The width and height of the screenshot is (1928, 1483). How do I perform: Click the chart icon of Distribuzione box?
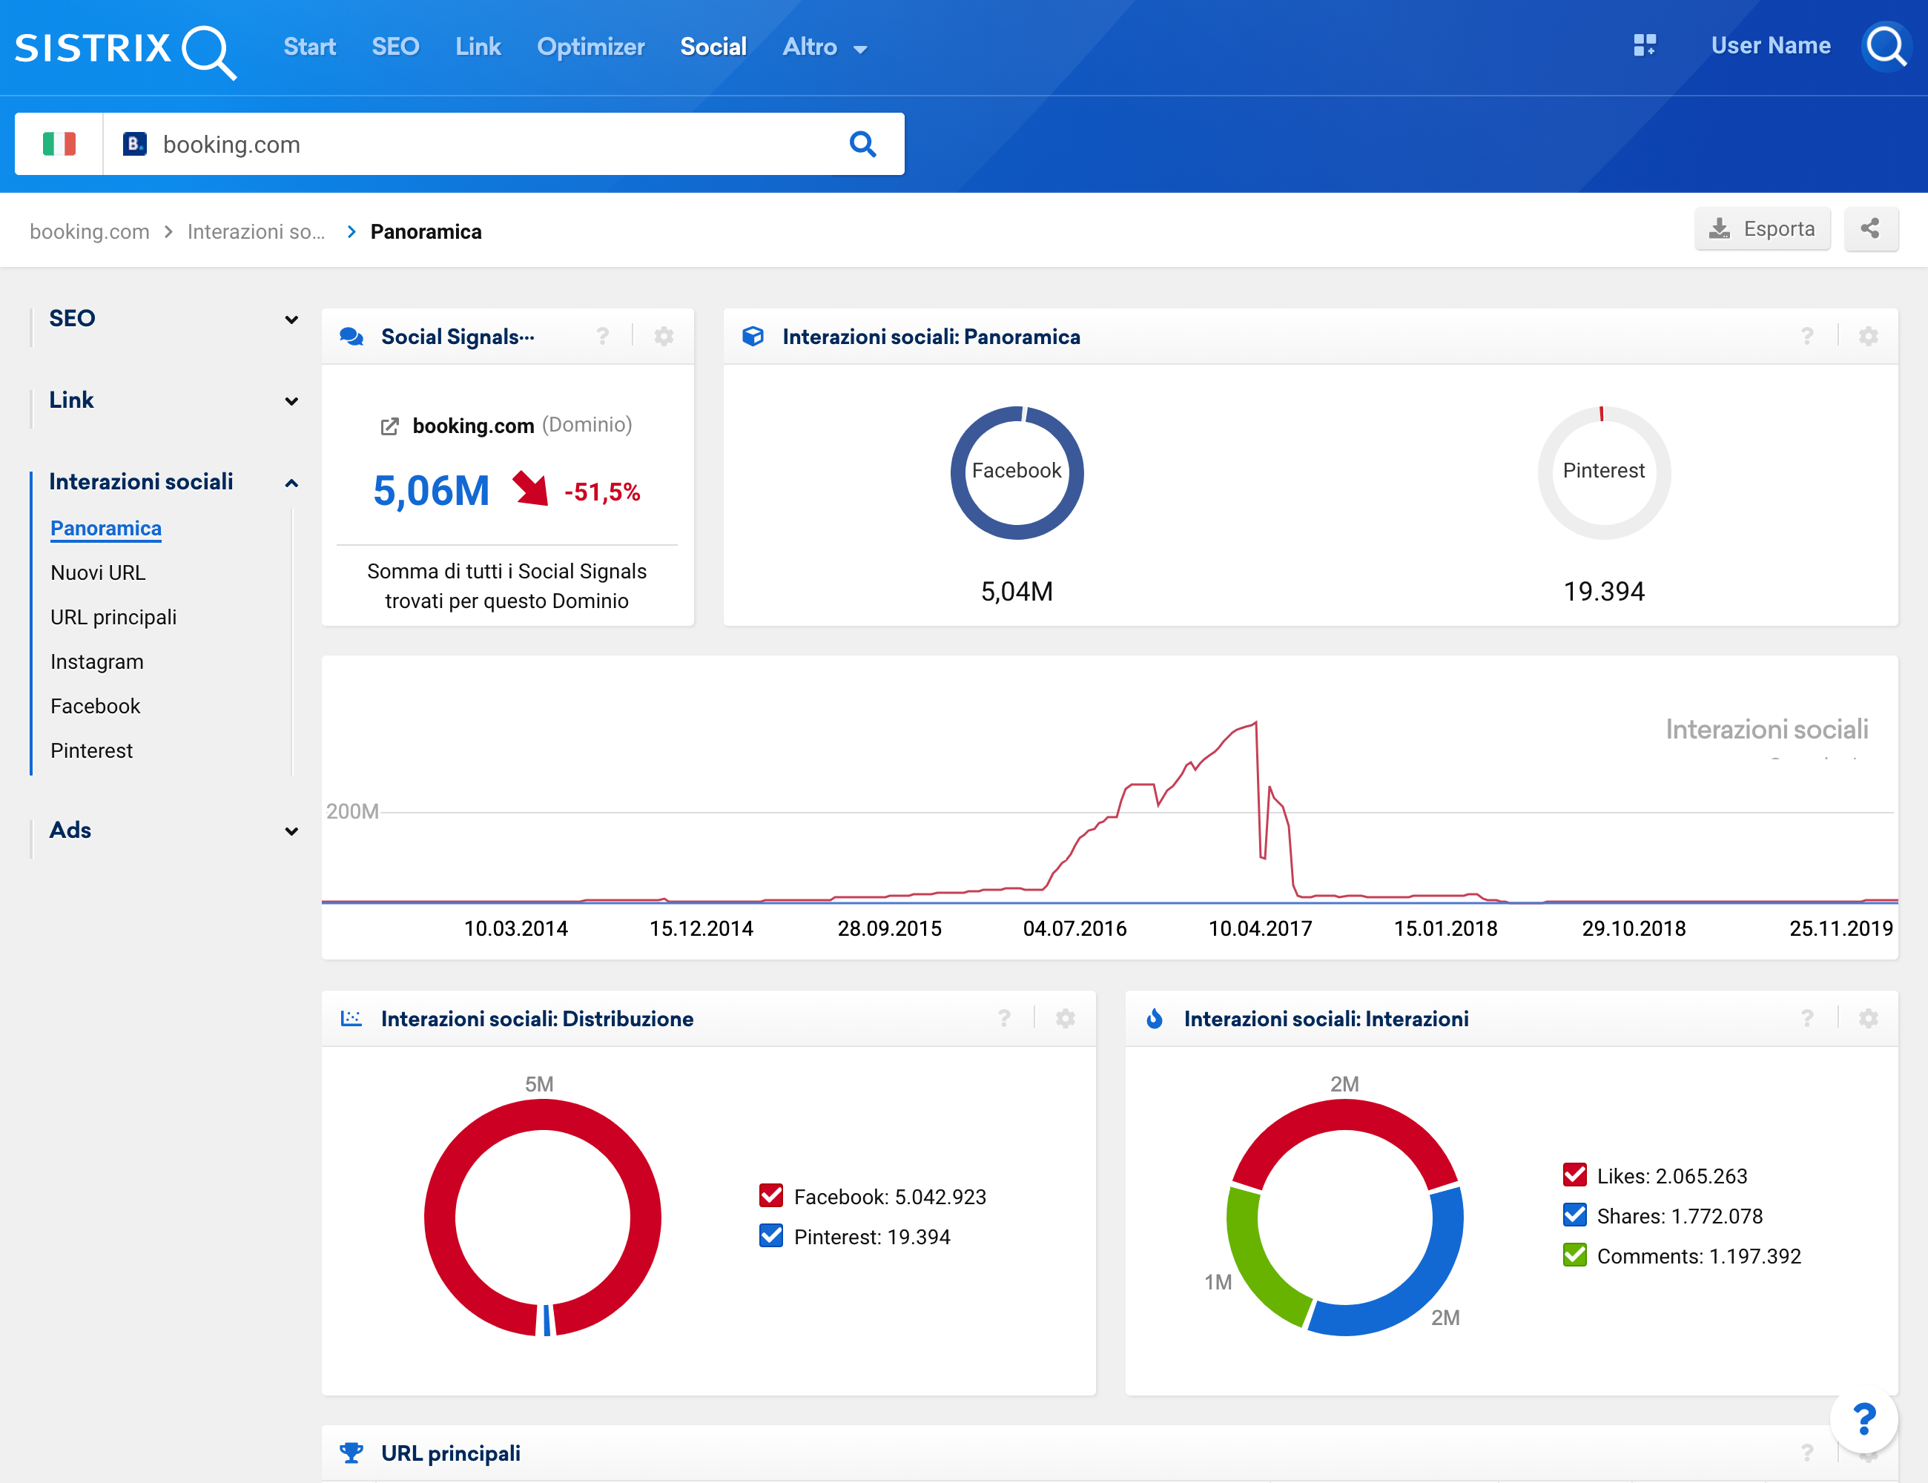(x=351, y=1019)
